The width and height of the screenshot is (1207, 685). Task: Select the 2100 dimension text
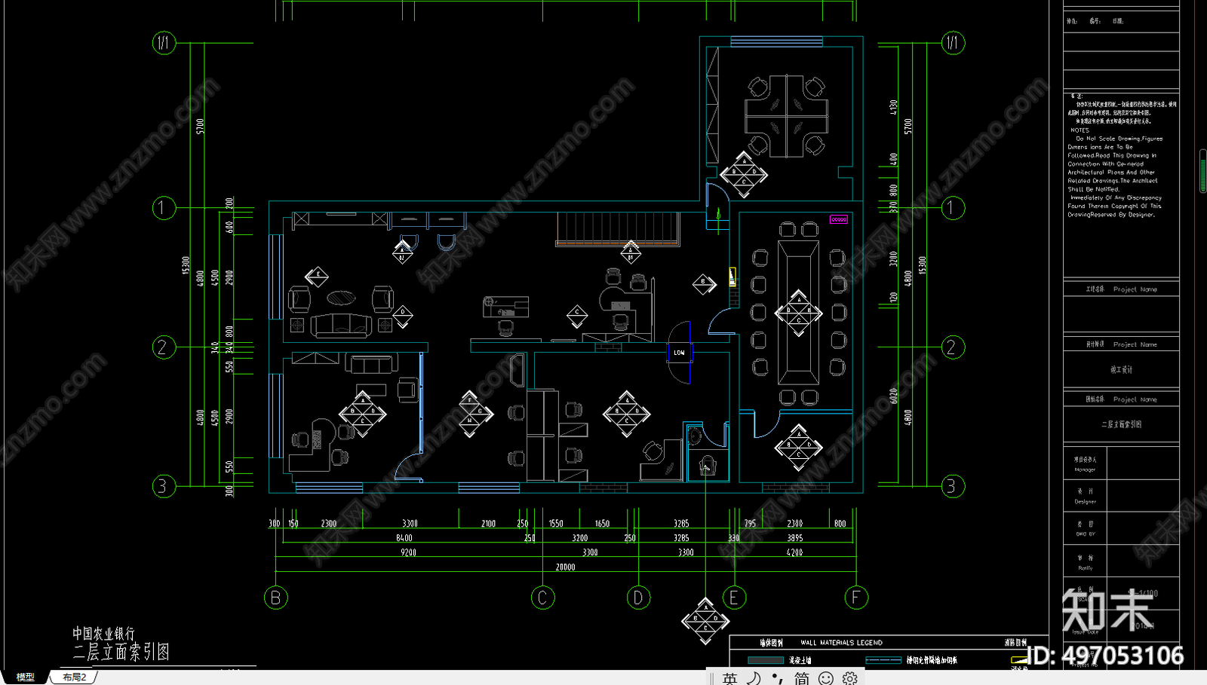pyautogui.click(x=489, y=523)
